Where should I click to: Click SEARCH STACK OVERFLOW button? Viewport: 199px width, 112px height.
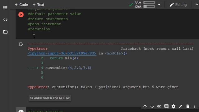tap(50, 98)
